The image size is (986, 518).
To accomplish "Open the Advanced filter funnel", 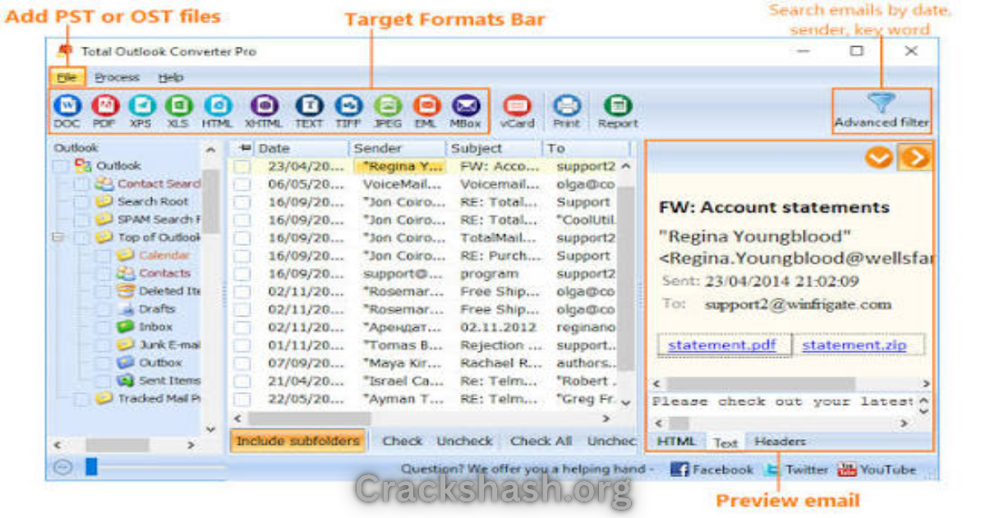I will point(881,103).
